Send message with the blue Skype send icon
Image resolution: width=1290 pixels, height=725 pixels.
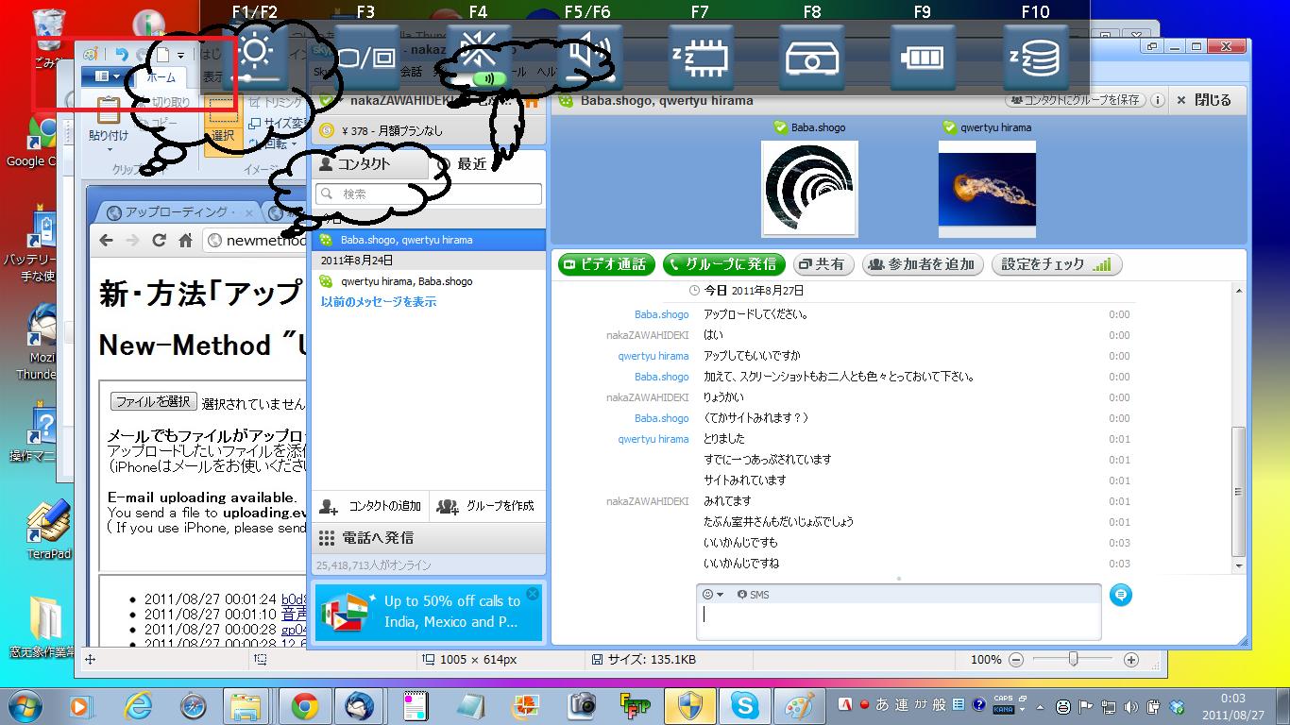[x=1120, y=595]
